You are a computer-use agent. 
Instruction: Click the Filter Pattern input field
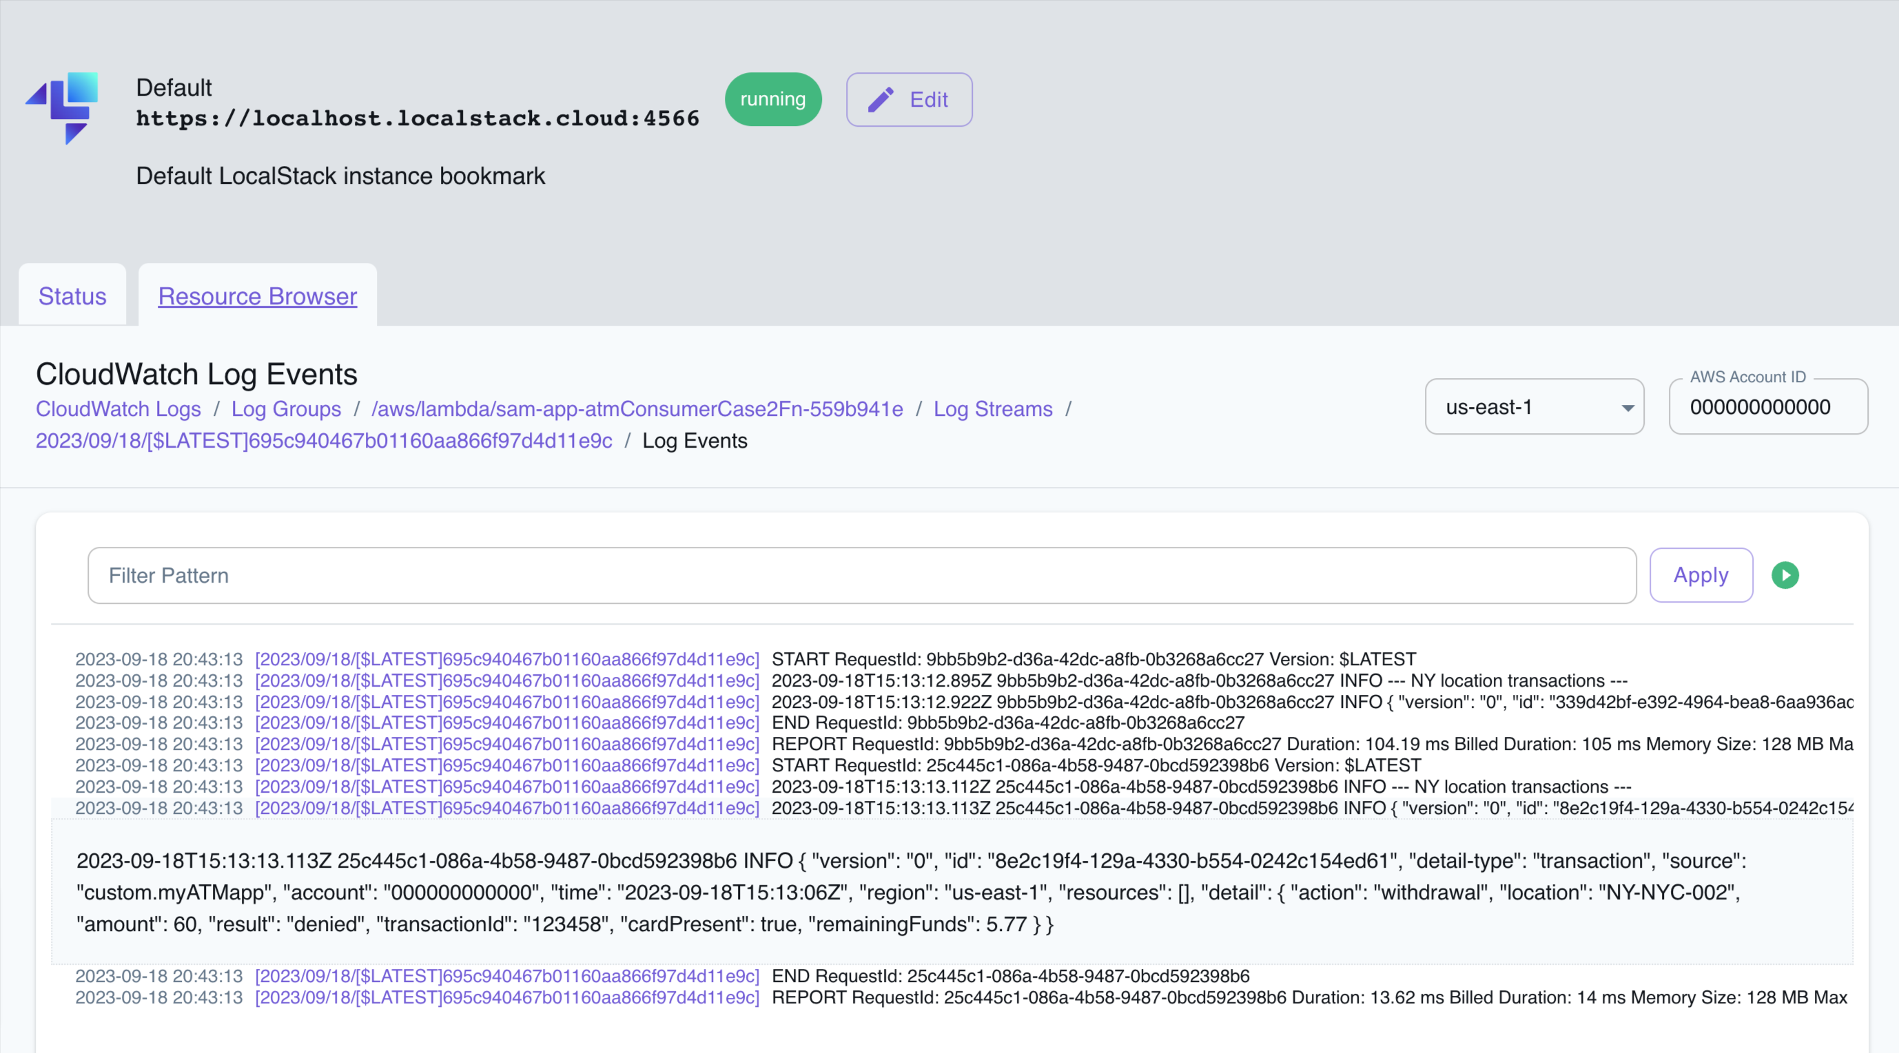[861, 576]
